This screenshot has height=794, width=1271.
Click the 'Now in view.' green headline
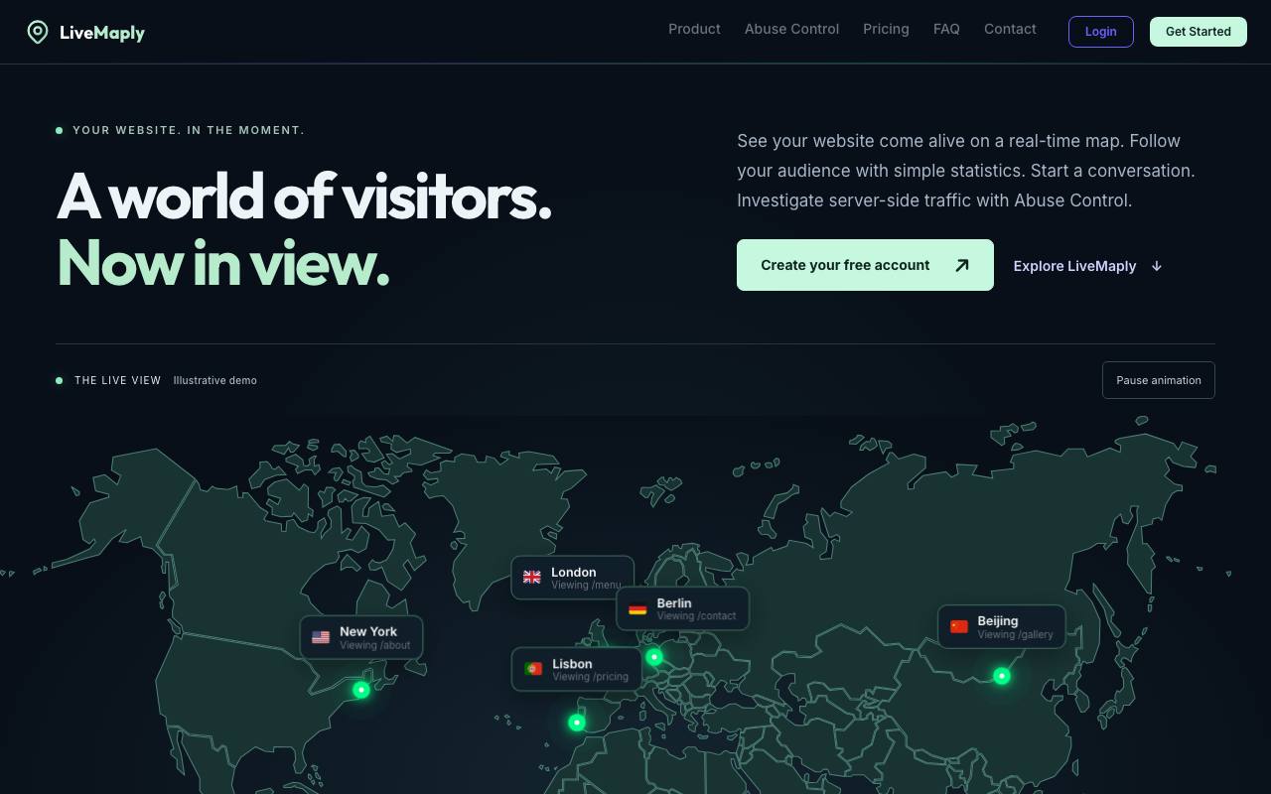point(222,263)
